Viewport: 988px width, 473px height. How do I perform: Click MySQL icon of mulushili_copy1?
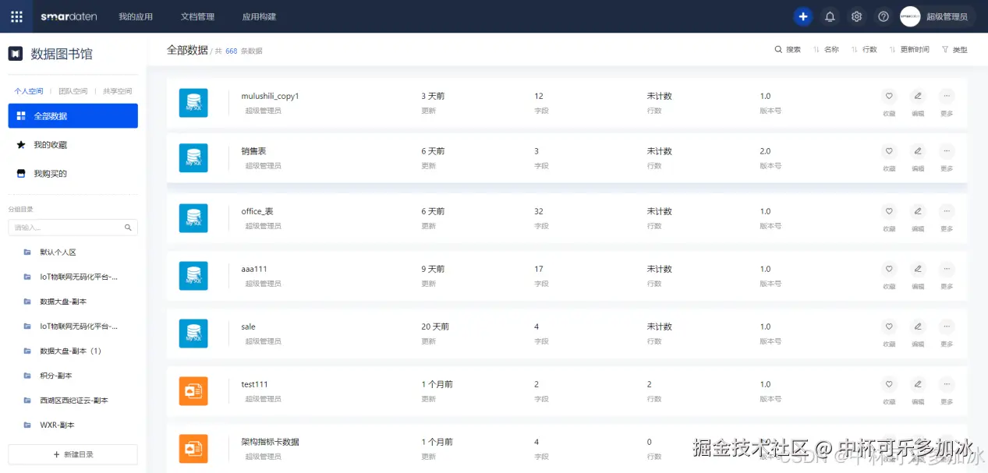(x=193, y=103)
